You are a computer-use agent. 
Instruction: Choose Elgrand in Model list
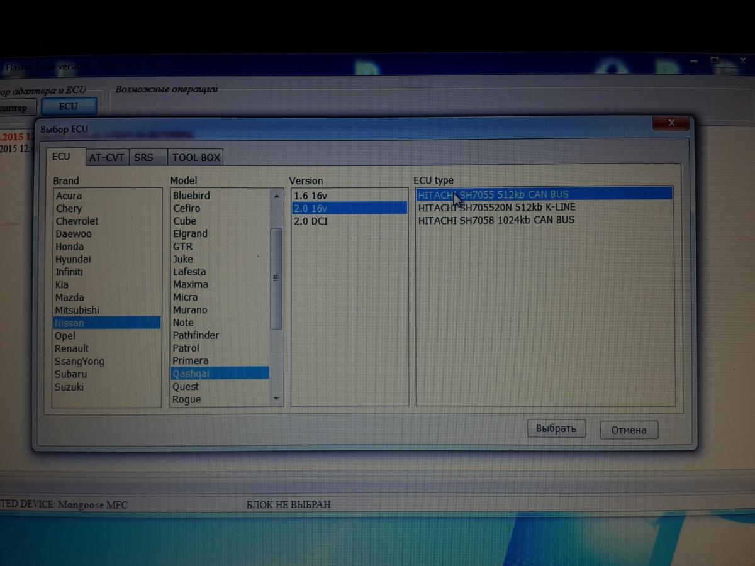pos(220,233)
